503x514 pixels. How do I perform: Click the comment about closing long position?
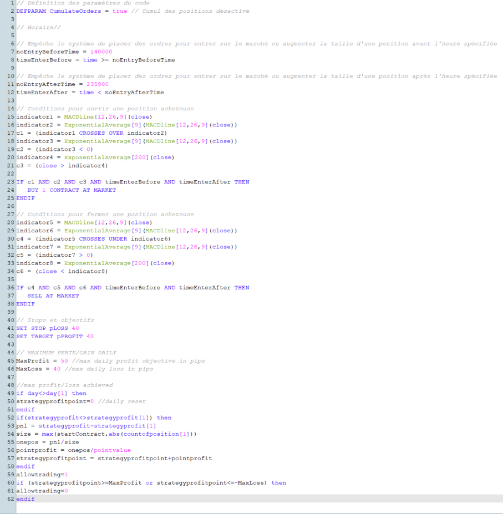pos(105,215)
